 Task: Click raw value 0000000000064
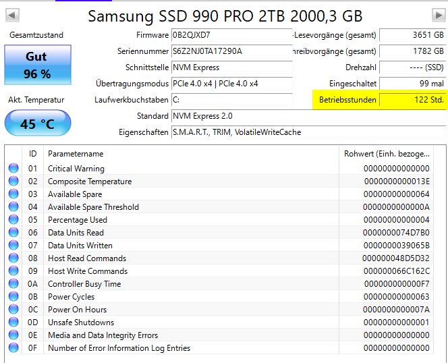[x=397, y=194]
